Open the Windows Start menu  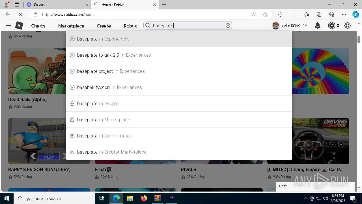(x=7, y=198)
